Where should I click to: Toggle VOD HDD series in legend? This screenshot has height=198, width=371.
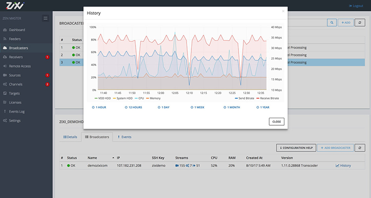pos(103,99)
